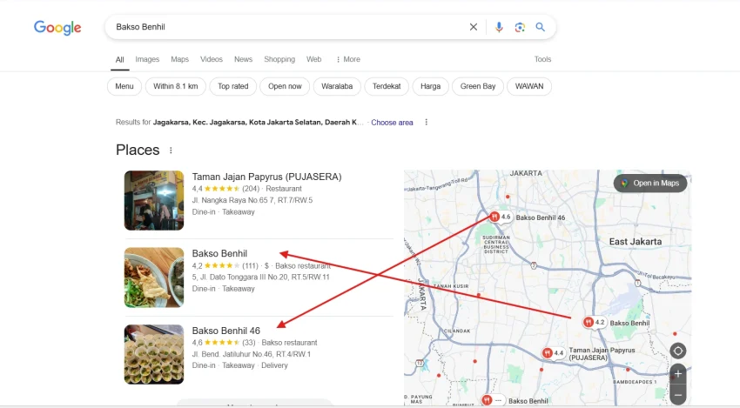Select the All results tab
Screen dimensions: 740x408
pos(120,59)
